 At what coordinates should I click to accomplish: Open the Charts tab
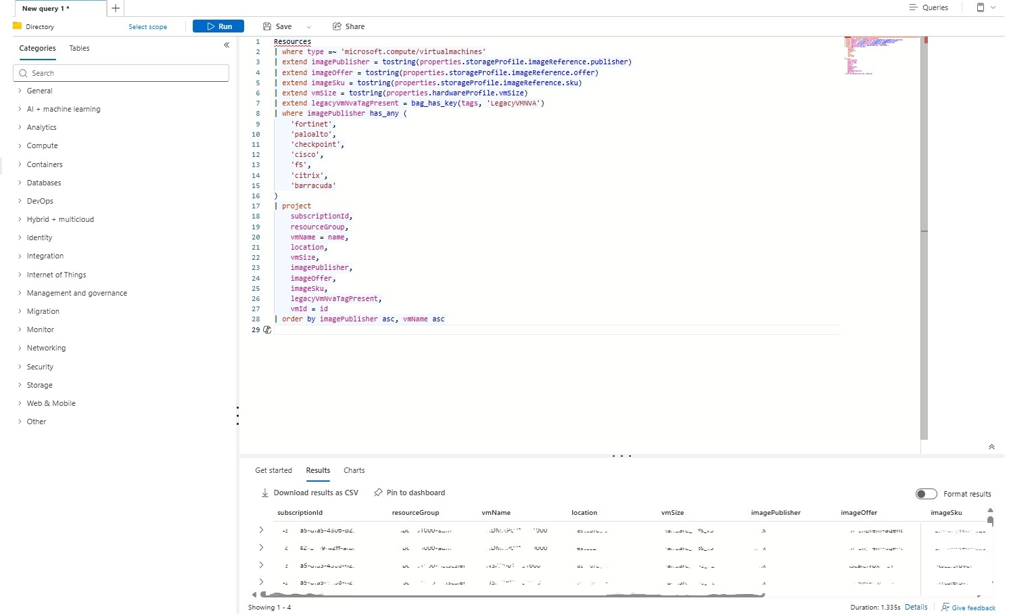pyautogui.click(x=354, y=470)
